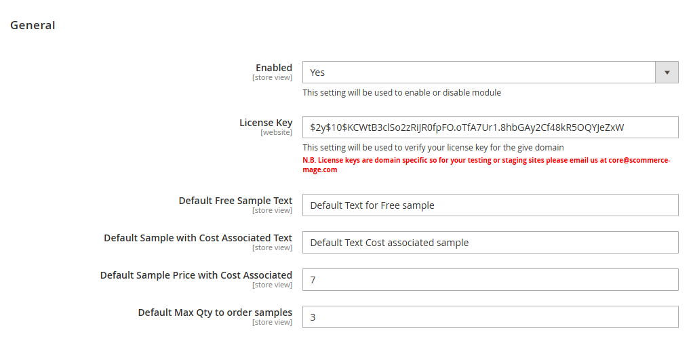The height and width of the screenshot is (343, 693).
Task: Click the verify license key help text
Action: pos(433,148)
